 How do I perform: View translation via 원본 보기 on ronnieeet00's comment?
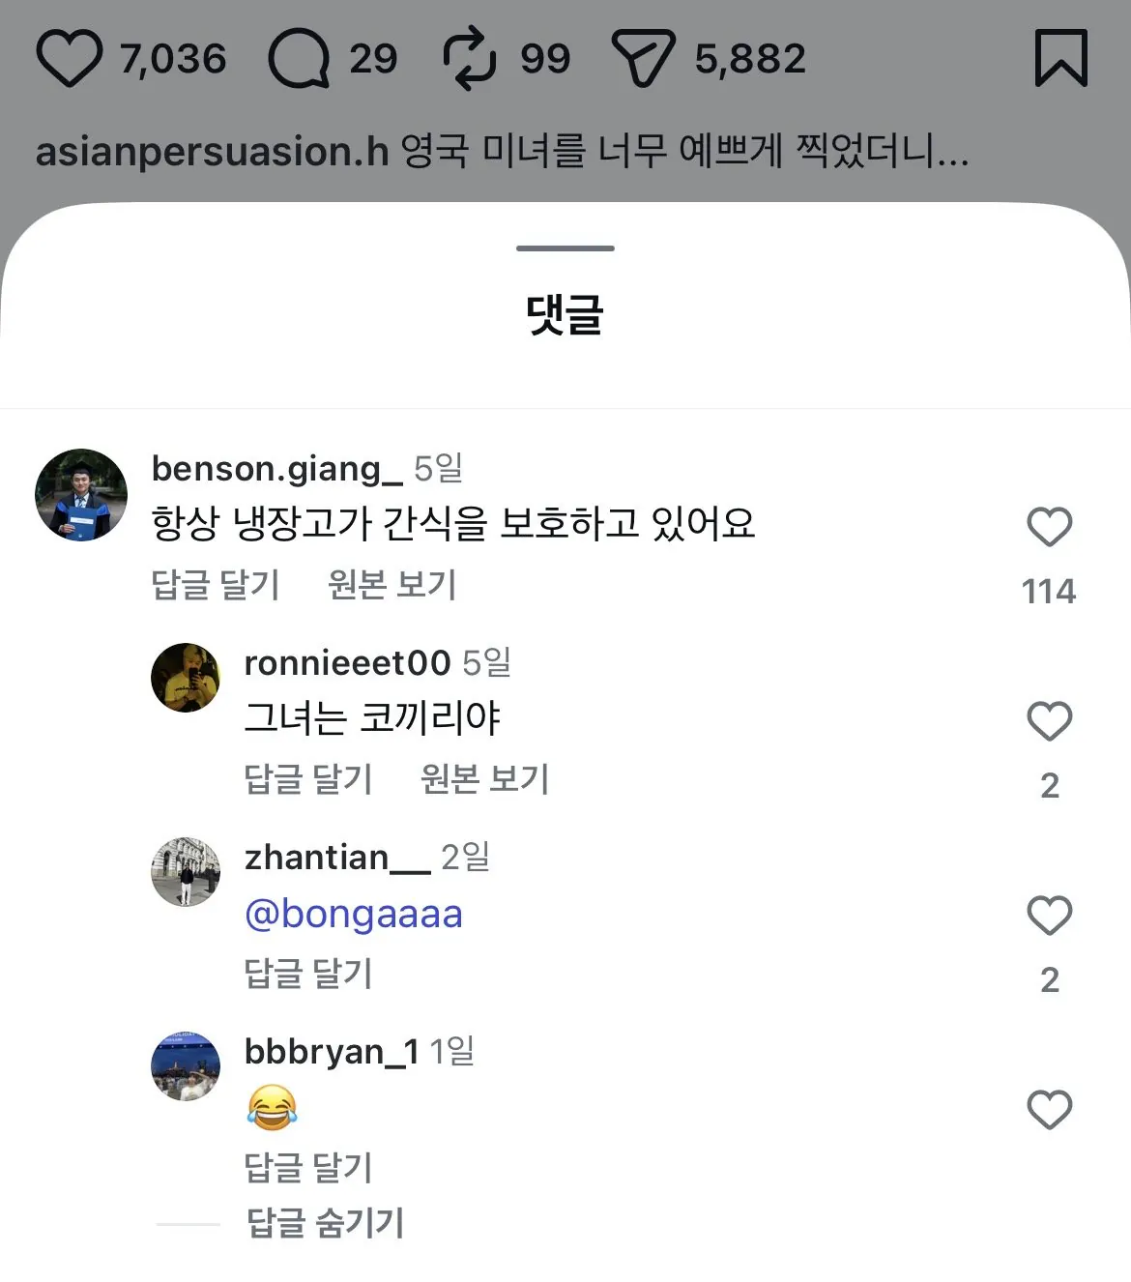pos(484,778)
